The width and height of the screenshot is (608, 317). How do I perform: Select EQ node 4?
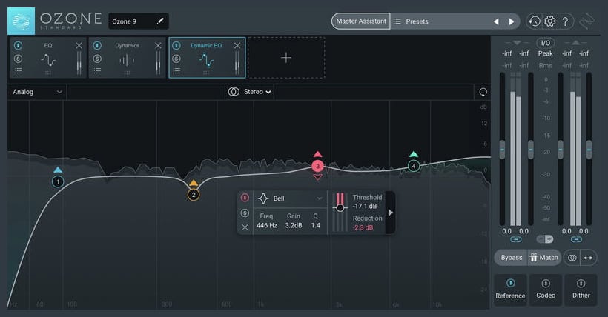coord(414,166)
